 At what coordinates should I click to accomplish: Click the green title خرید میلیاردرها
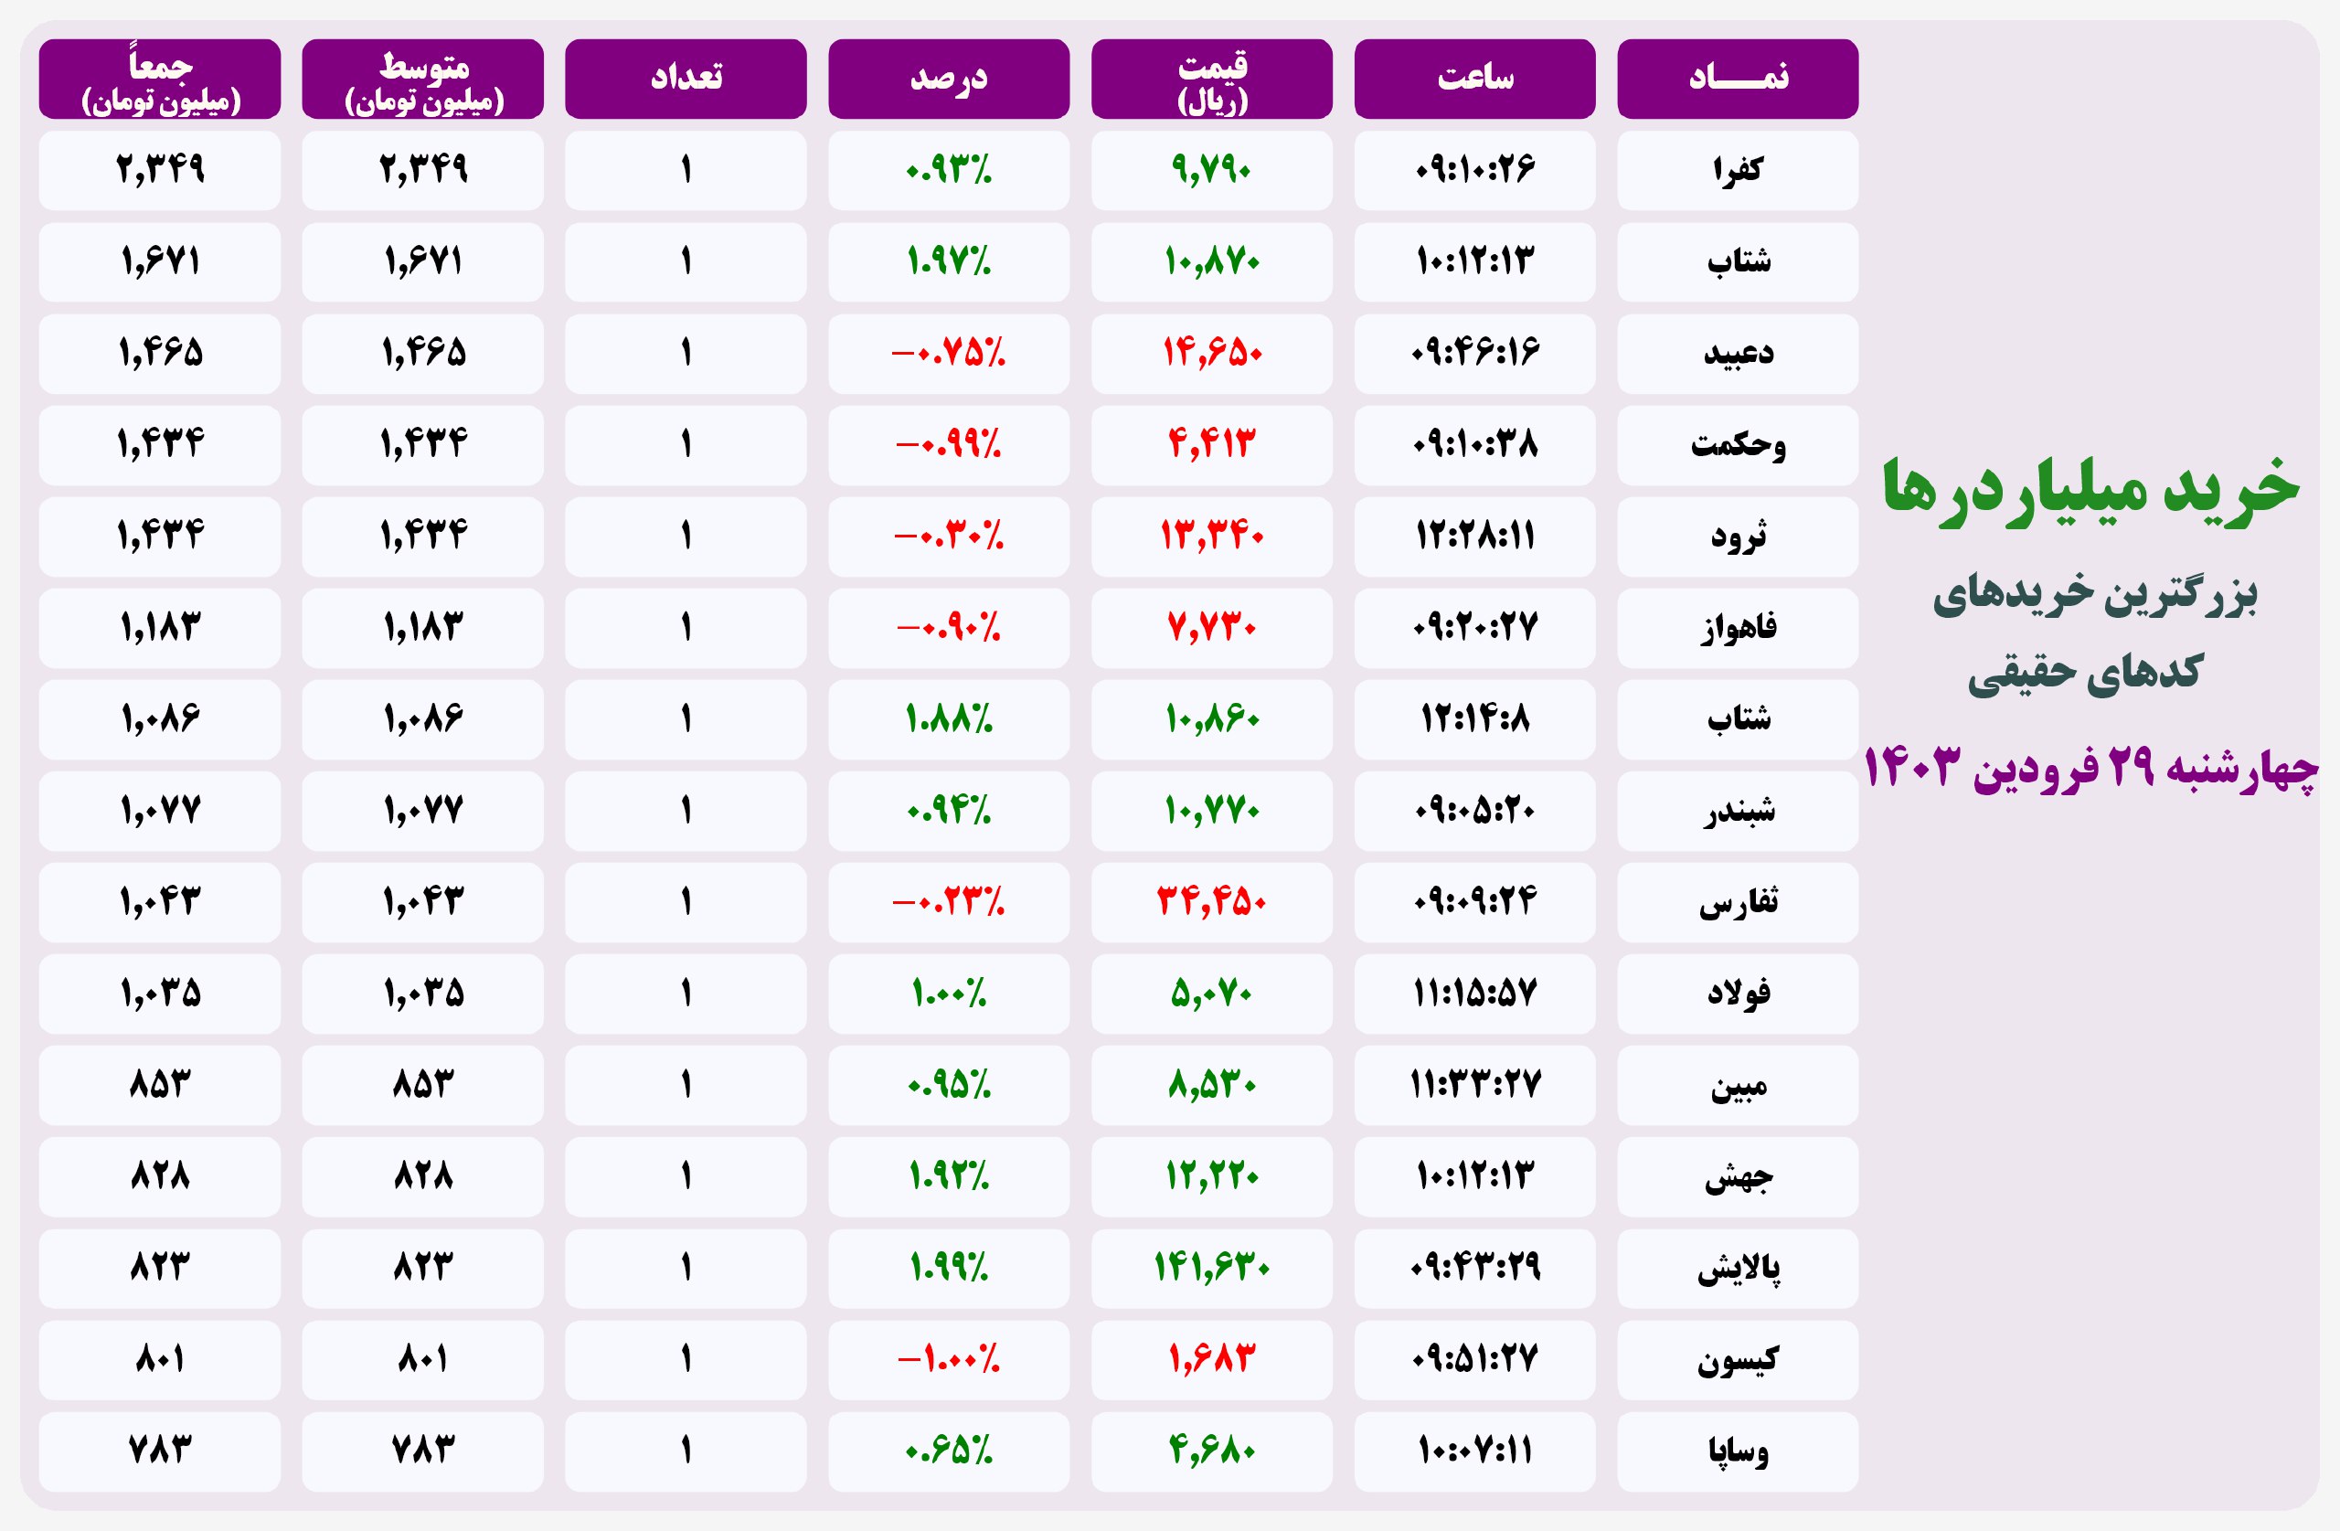coord(2090,489)
